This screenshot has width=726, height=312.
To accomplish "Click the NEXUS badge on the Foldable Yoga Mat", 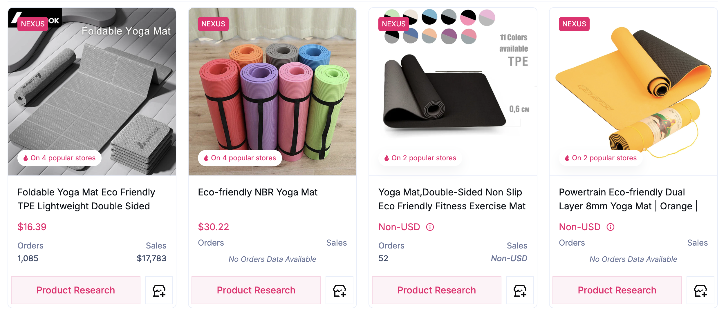I will click(x=32, y=24).
